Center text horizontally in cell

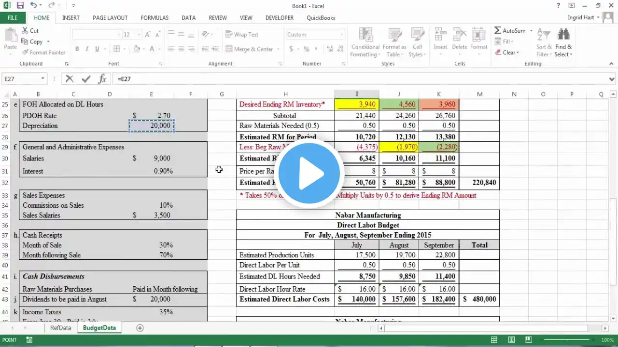click(181, 49)
